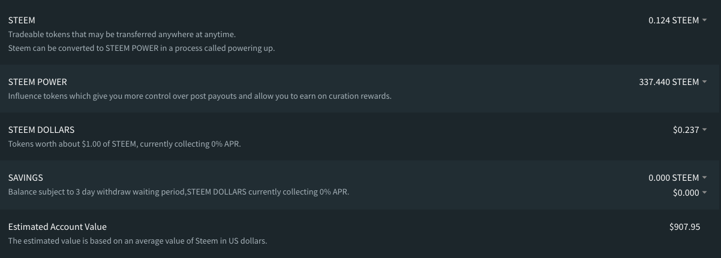Click the SAVINGS section heading
Image resolution: width=721 pixels, height=258 pixels.
25,178
